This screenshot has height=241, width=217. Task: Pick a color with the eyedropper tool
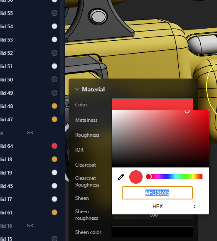(x=121, y=177)
